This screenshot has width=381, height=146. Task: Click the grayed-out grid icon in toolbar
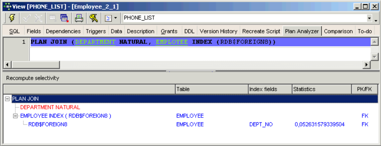pyautogui.click(x=52, y=18)
